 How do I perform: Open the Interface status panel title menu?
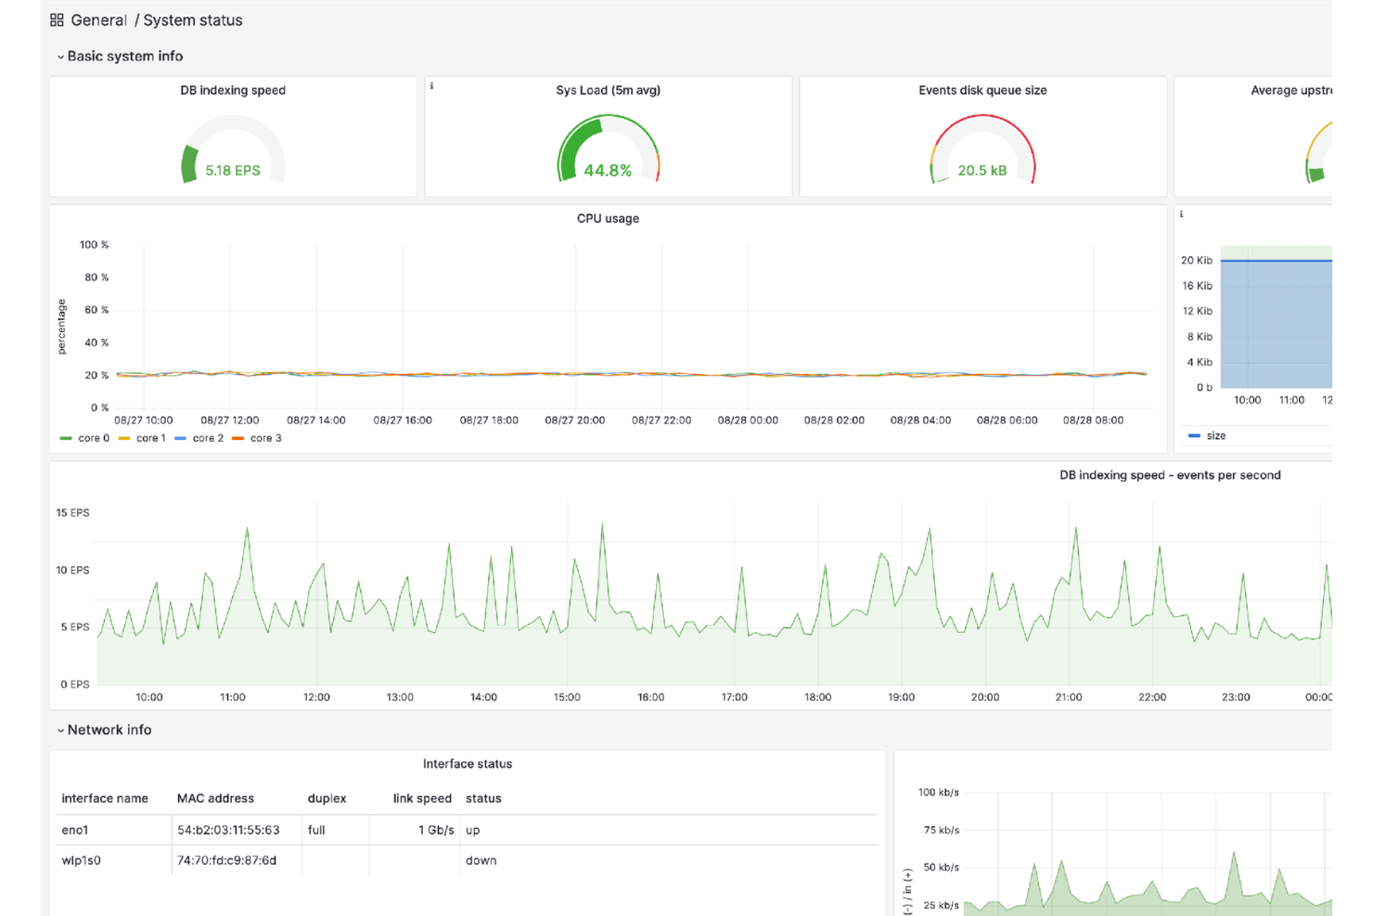467,763
